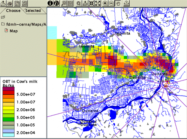This screenshot has height=139, width=187.
Task: Click the inward arrows zoom icon
Action: click(92, 3)
